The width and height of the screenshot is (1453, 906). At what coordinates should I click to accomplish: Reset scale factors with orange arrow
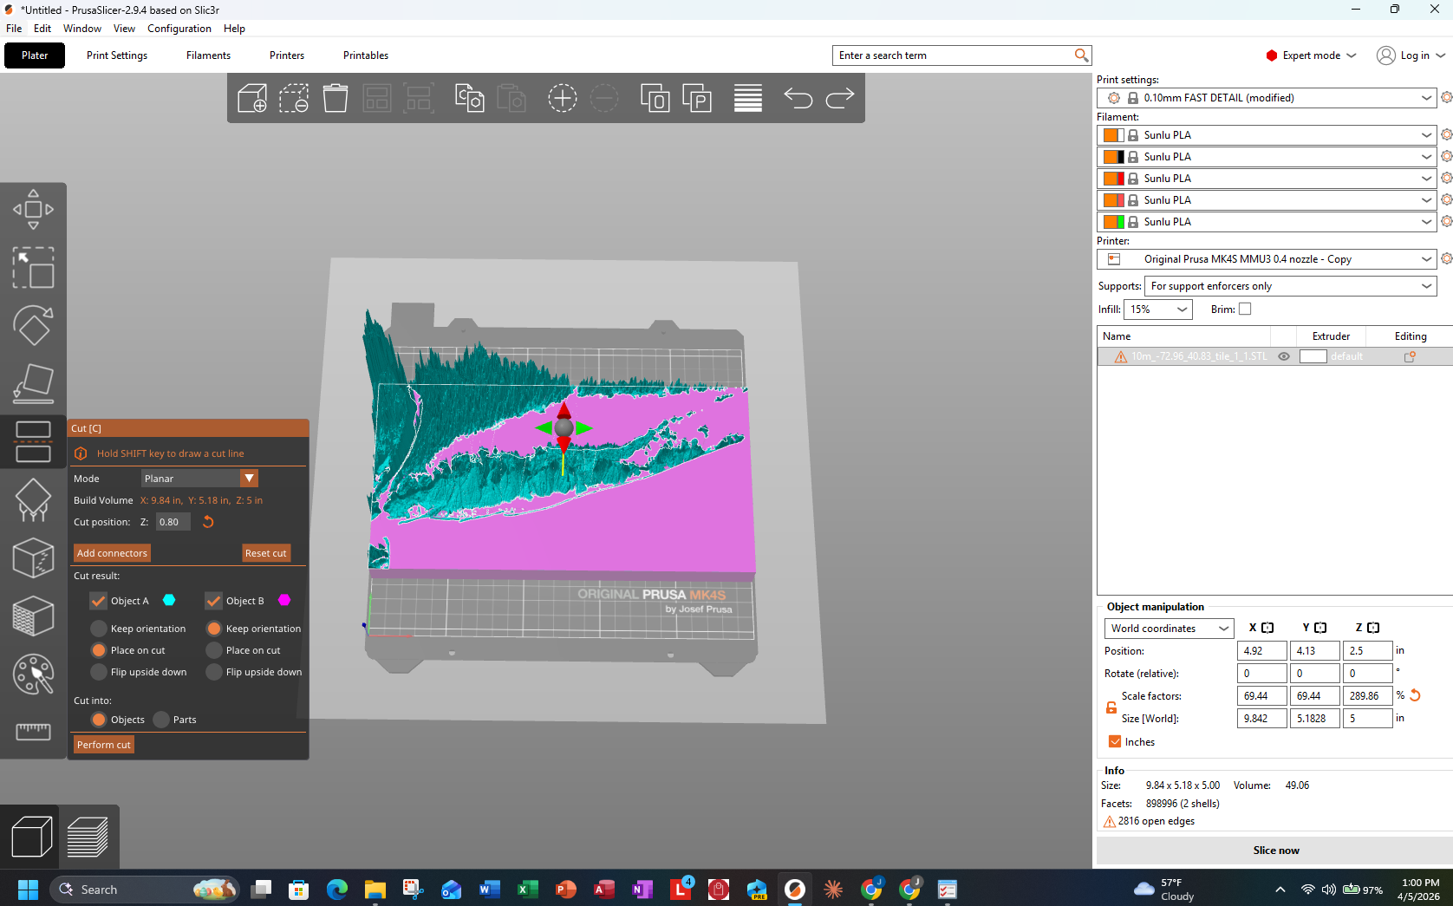(1416, 695)
